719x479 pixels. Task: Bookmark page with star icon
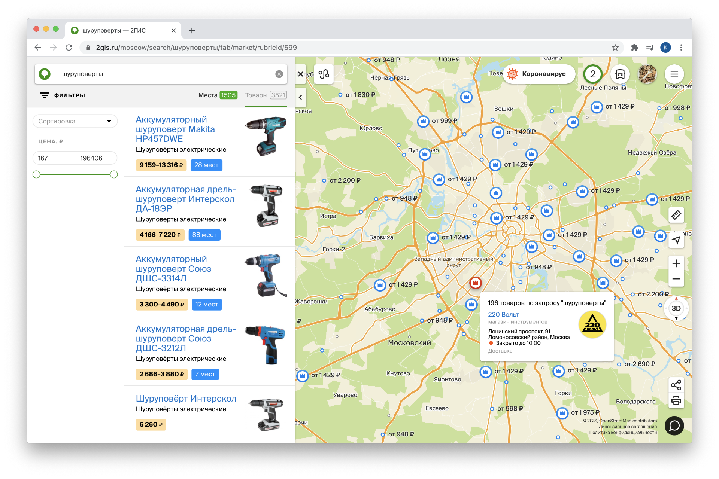pos(615,48)
